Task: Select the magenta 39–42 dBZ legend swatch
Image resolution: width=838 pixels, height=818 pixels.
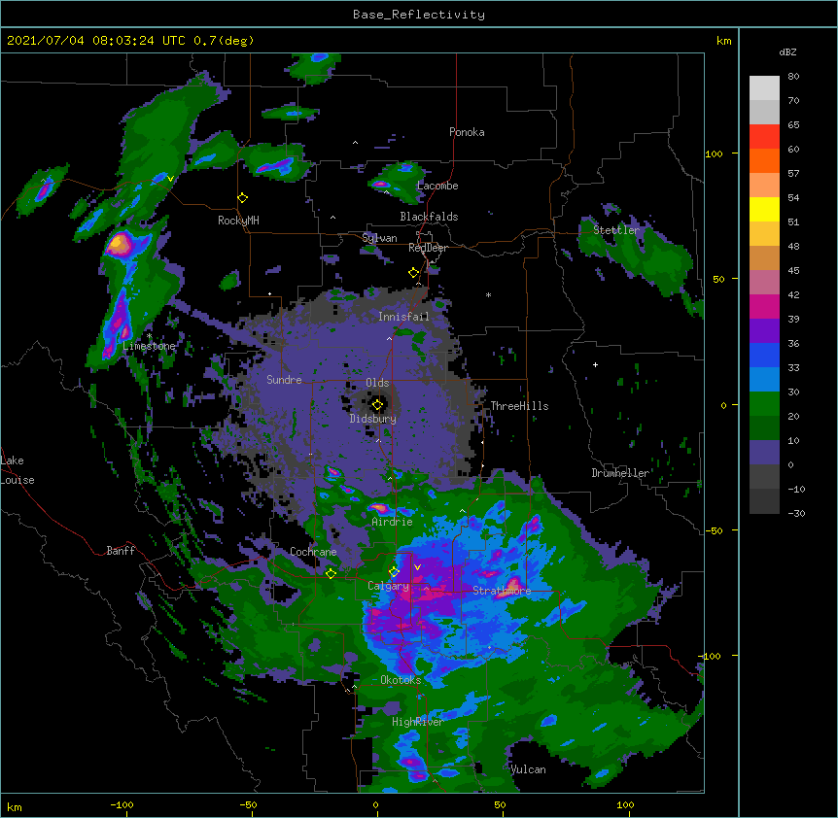Action: pyautogui.click(x=764, y=307)
